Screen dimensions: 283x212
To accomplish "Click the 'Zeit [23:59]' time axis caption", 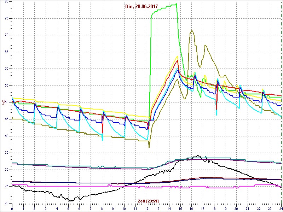I will tap(148, 201).
